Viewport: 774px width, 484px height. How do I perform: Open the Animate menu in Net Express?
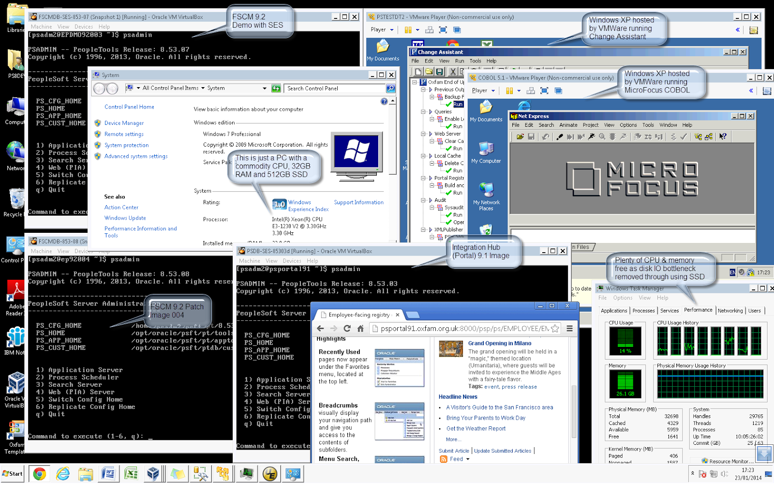568,125
